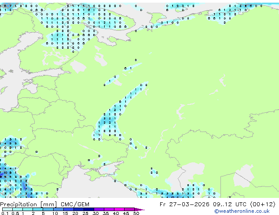Pick the 10–15 mm legend swatch

coord(58,209)
